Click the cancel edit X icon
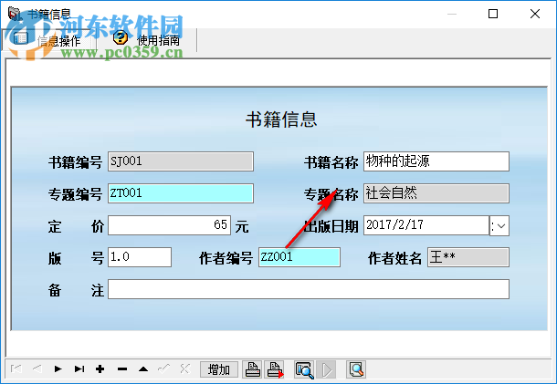Viewport: 557px width, 384px height. [x=185, y=369]
